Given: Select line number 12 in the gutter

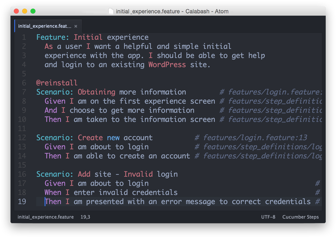Looking at the screenshot, I should tap(22, 138).
